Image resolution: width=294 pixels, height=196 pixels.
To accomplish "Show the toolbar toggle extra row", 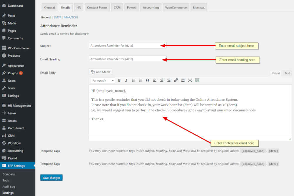I will pos(197,80).
